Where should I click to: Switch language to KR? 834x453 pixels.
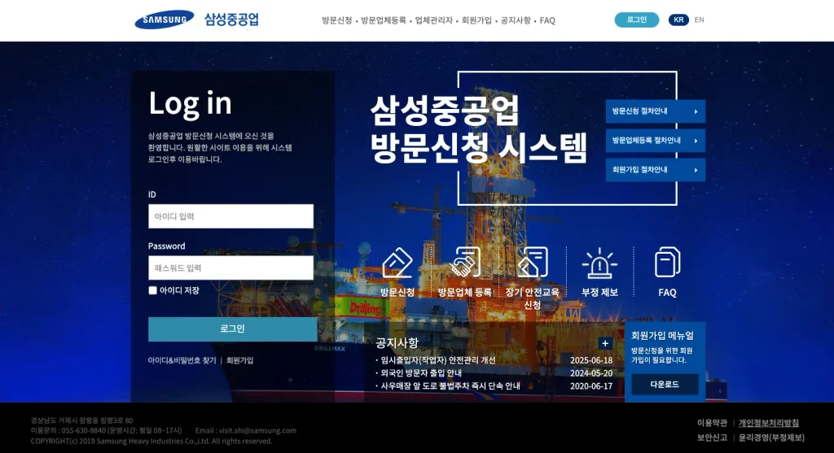coord(678,20)
